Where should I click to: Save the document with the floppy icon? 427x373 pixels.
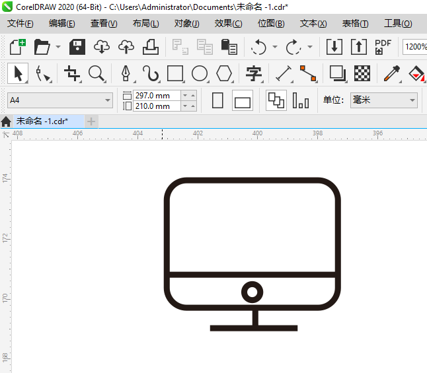[77, 47]
